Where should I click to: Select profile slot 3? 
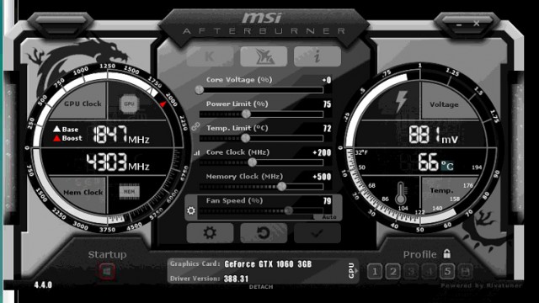tap(411, 272)
